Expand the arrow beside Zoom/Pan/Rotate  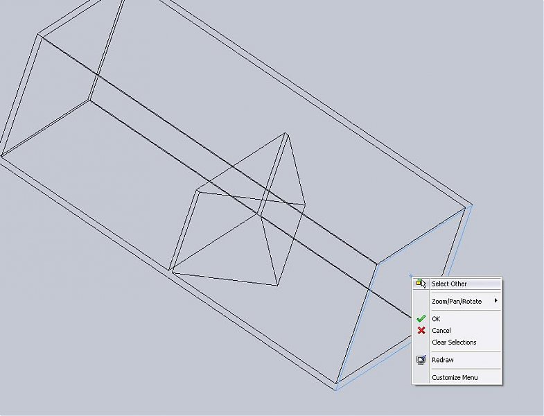tap(496, 301)
